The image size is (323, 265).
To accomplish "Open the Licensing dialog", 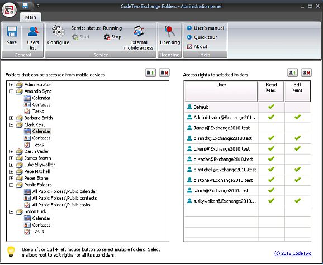I will [x=170, y=35].
